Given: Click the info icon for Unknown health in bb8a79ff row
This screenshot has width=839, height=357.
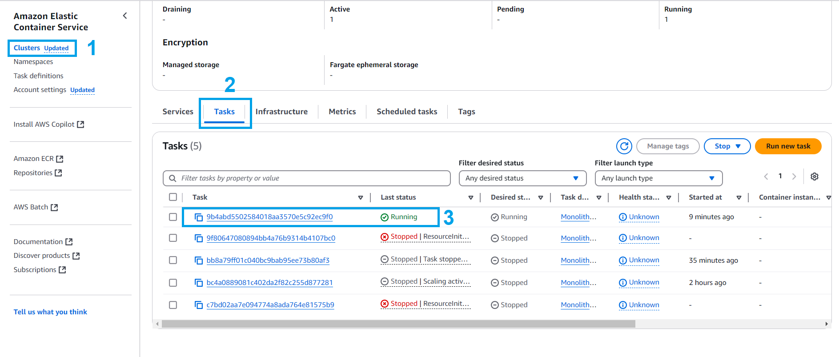Looking at the screenshot, I should (x=623, y=261).
